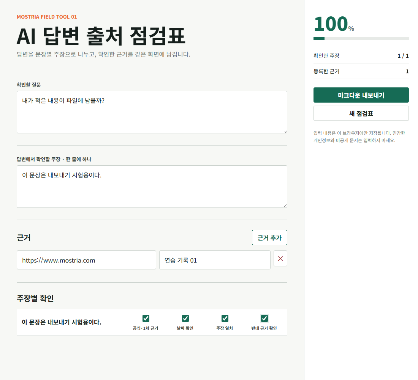
Task: Remove the evidence row with the red X
Action: (x=280, y=258)
